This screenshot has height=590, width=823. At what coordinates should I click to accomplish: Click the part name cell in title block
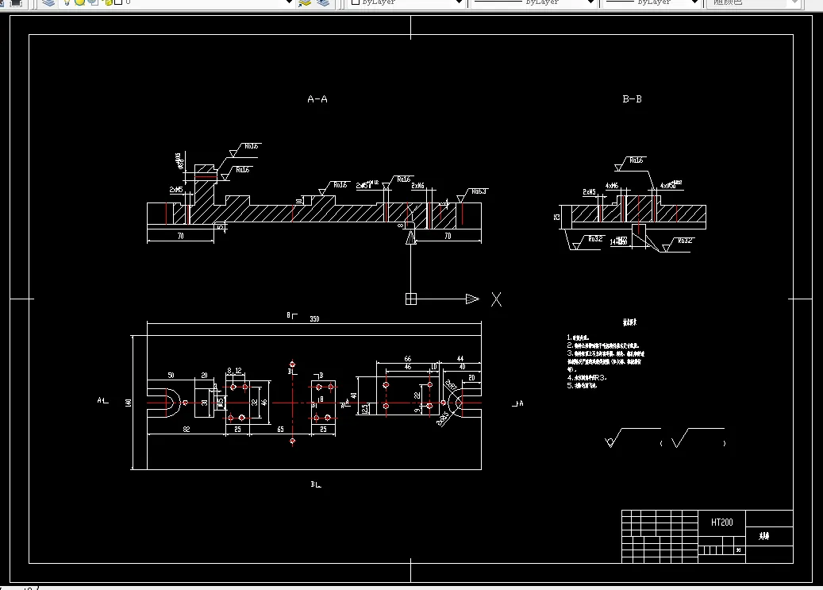[769, 536]
